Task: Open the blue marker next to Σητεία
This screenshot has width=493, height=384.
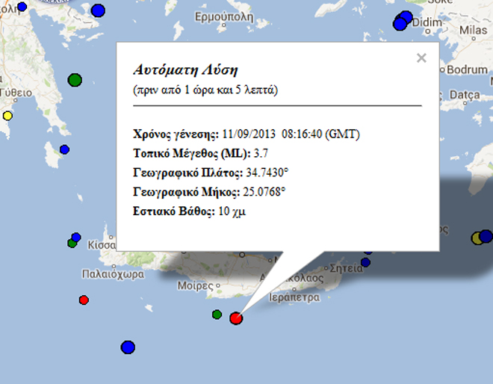Action: (x=365, y=262)
